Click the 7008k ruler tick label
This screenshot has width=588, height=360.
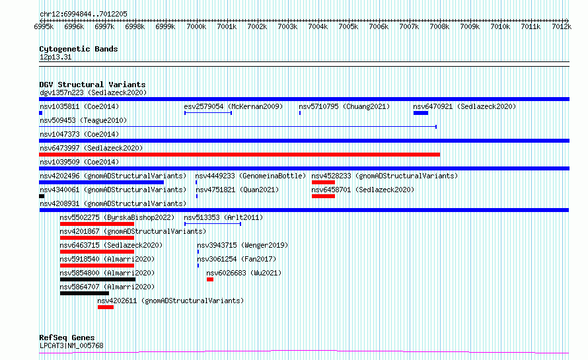tap(439, 26)
